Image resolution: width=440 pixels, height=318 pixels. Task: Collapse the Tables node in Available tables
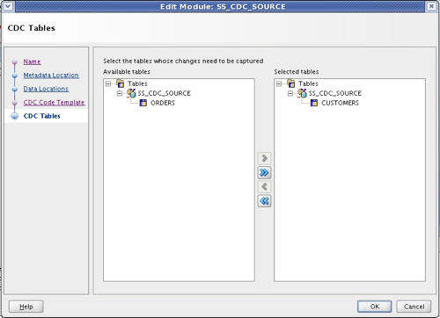[x=108, y=83]
